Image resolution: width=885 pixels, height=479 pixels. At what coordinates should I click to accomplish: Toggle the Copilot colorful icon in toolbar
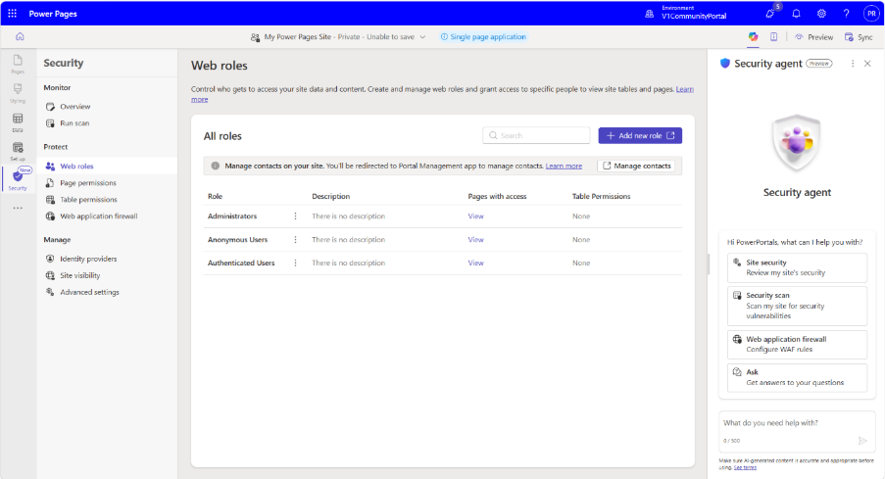coord(753,36)
